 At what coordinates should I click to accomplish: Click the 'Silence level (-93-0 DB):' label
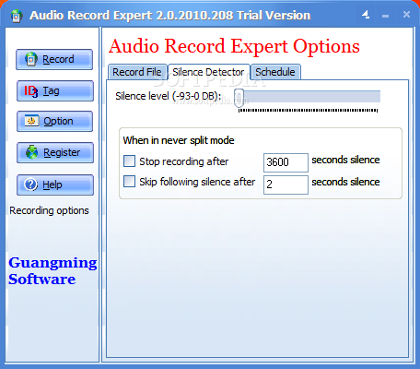[x=169, y=96]
